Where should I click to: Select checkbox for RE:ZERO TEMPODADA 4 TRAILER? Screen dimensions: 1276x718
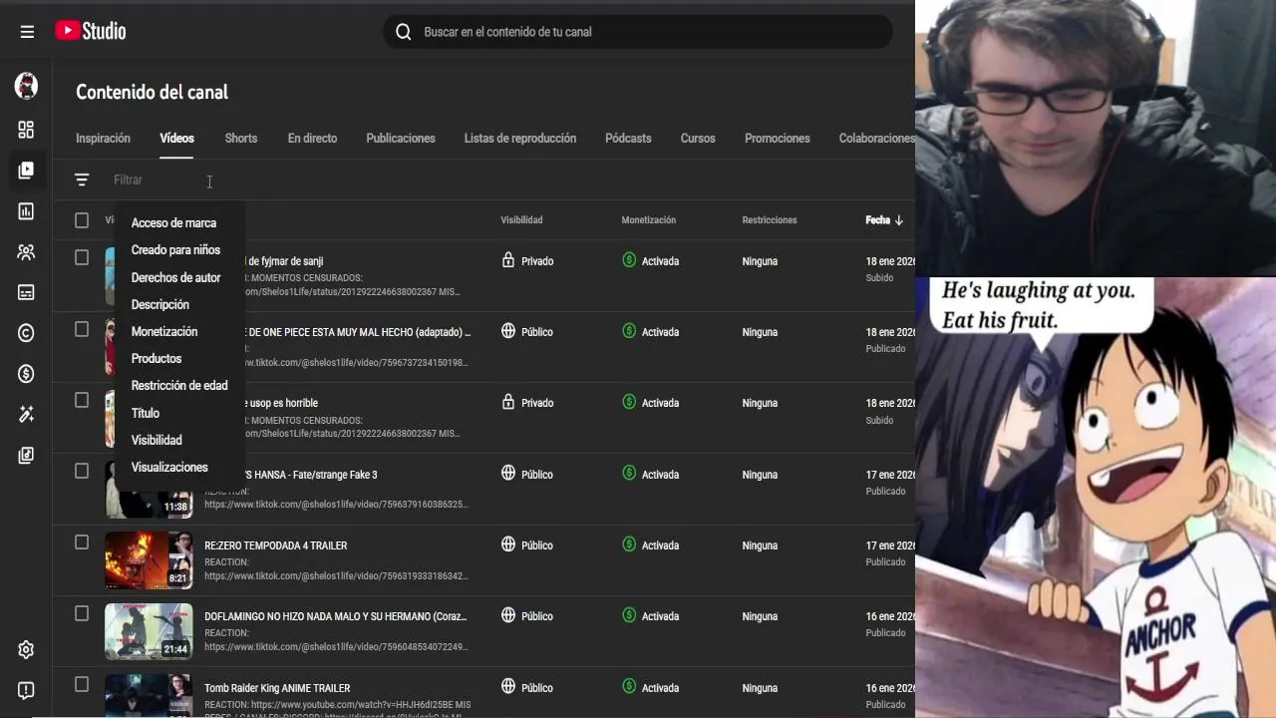(x=82, y=542)
